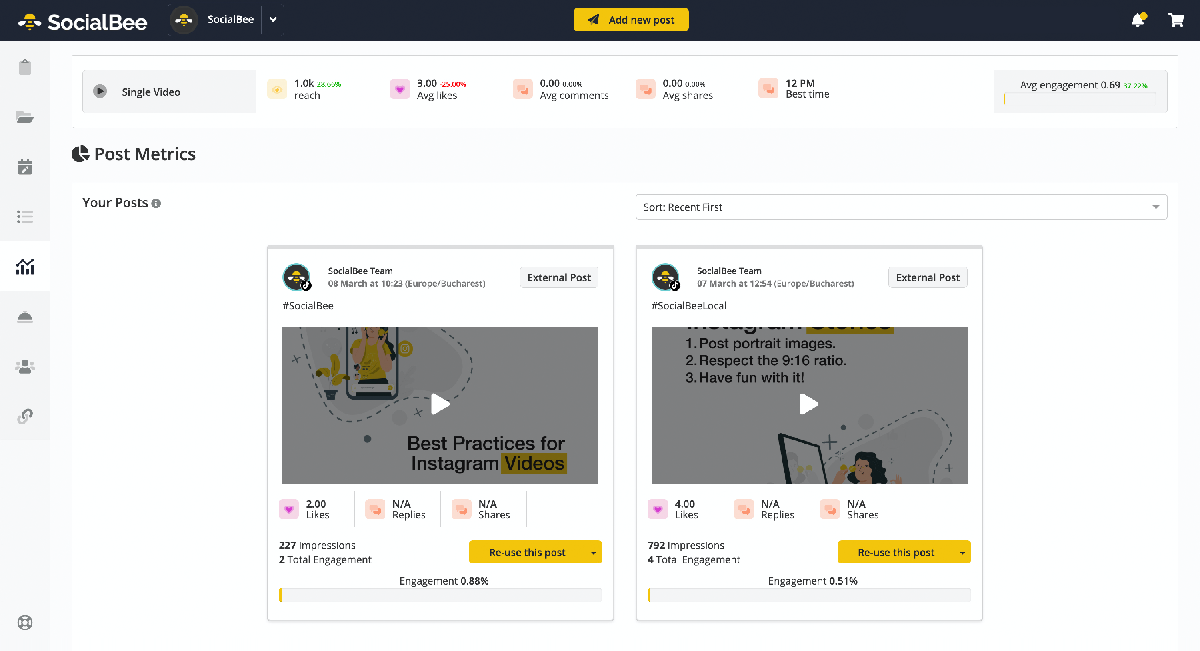1200x651 pixels.
Task: Click Re-use this post for #SocialBeeLocal
Action: pos(896,552)
